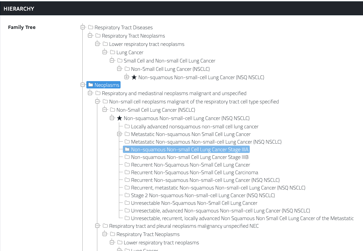Click the folder icon in highlighted Neoplasms node
The image size is (363, 251).
[x=90, y=85]
